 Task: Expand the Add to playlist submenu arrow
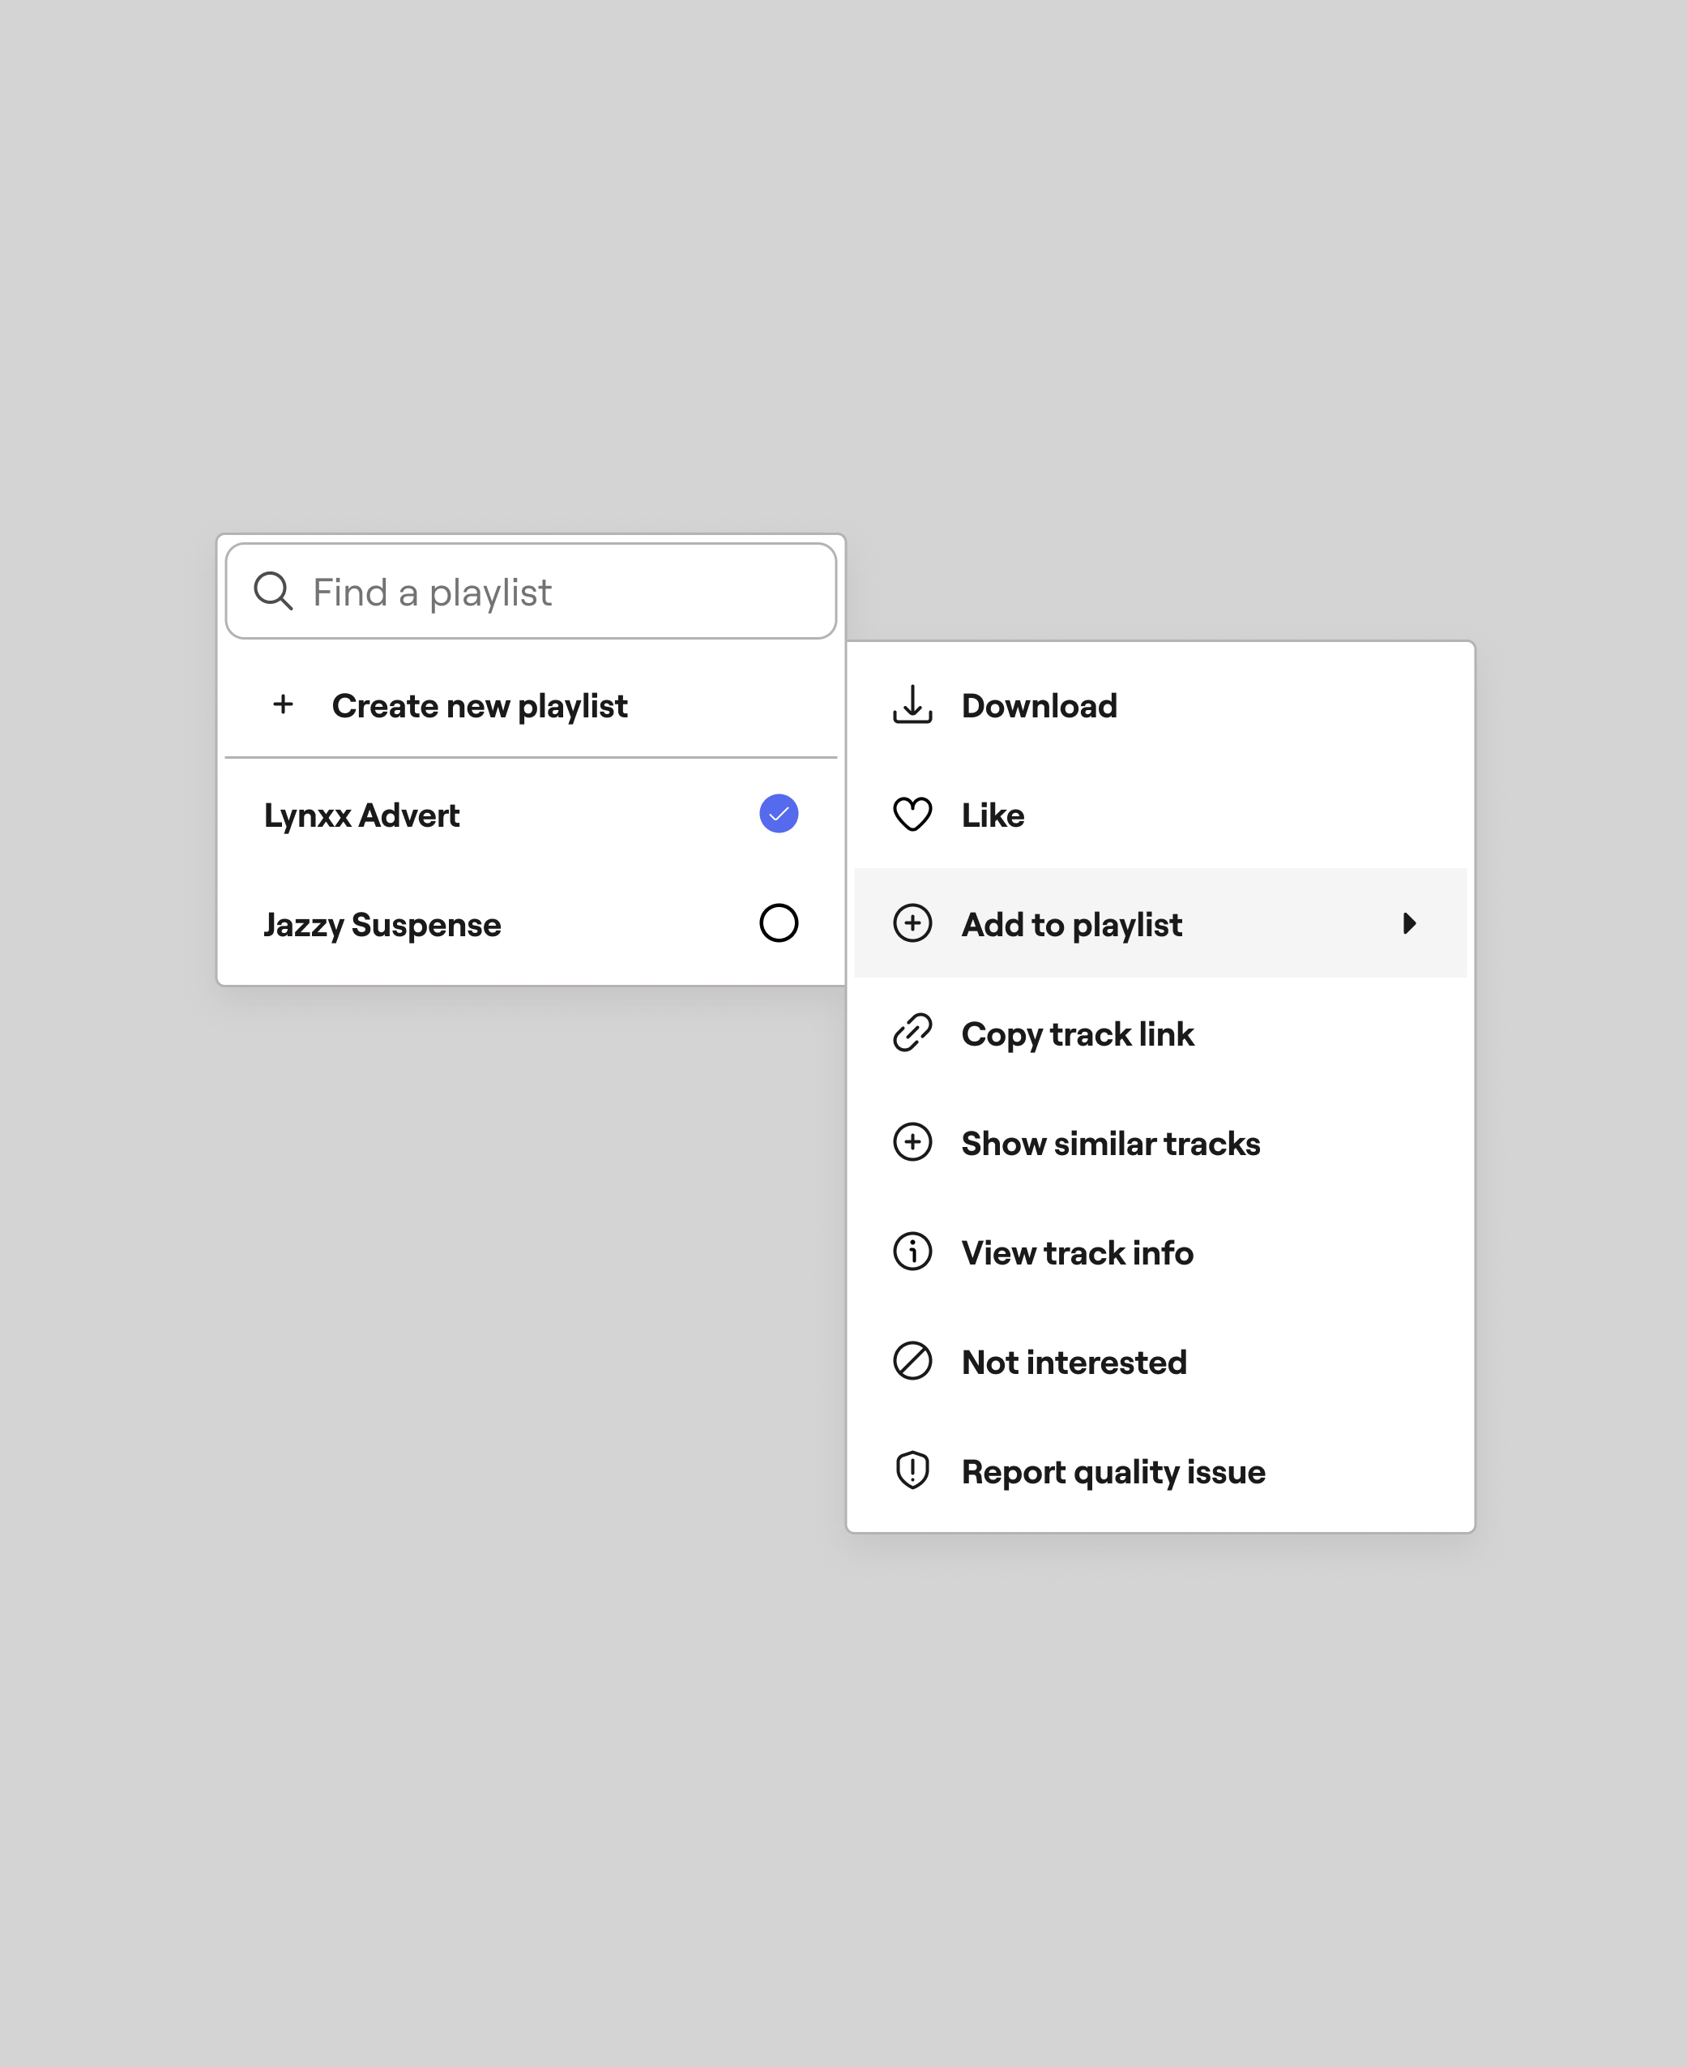click(x=1409, y=923)
